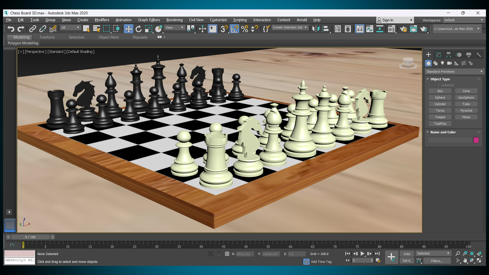Play the animation
Image resolution: width=489 pixels, height=275 pixels.
(x=362, y=254)
